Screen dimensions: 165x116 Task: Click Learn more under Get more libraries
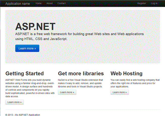tap(67, 92)
